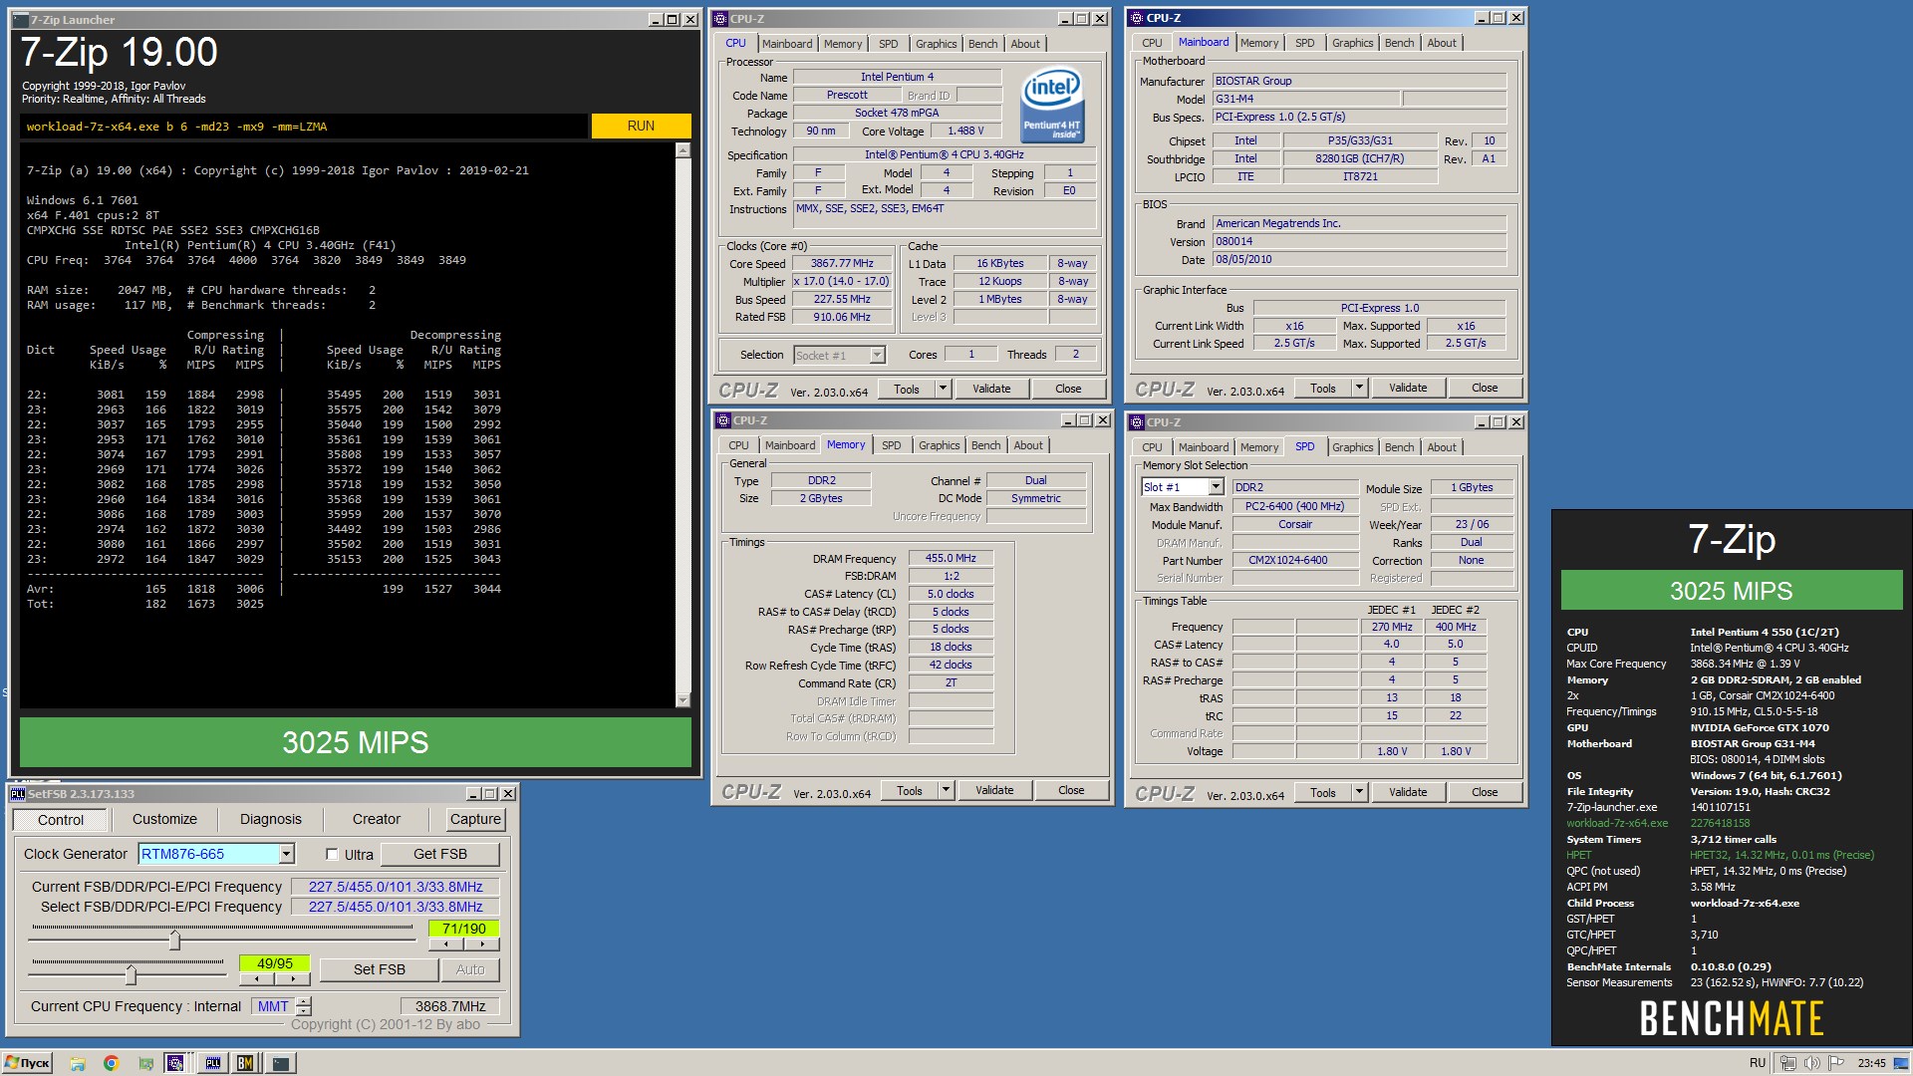Open Customize tab in SetFSB

[164, 819]
